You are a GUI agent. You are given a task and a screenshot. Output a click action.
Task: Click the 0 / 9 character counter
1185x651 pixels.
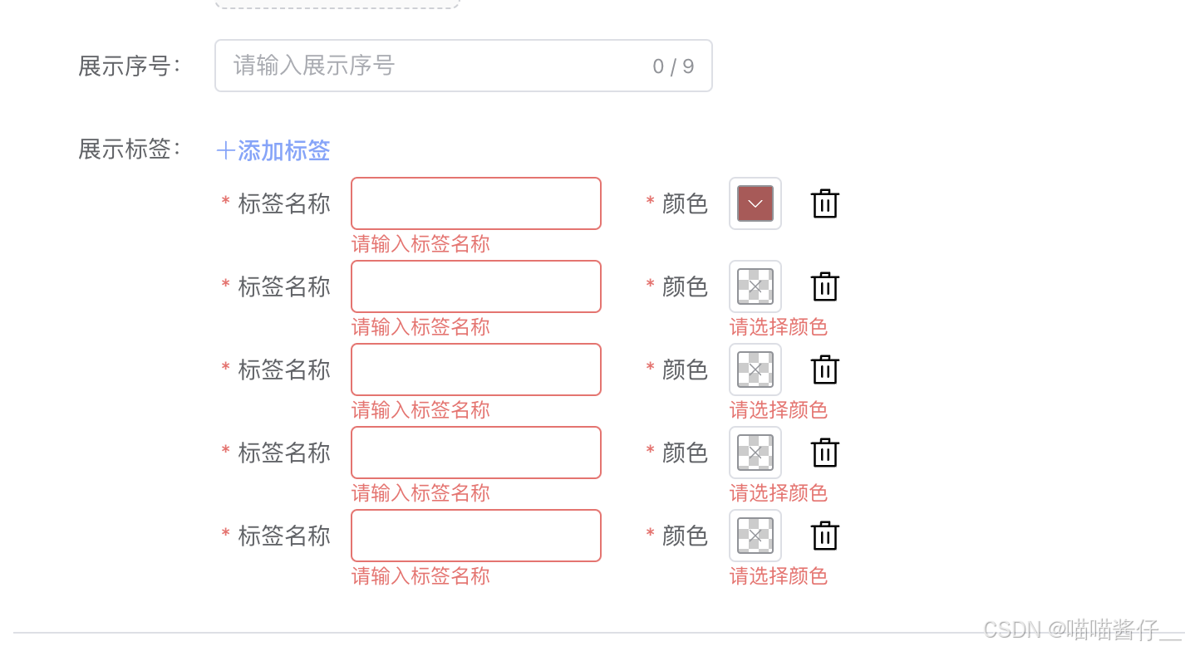(x=673, y=66)
